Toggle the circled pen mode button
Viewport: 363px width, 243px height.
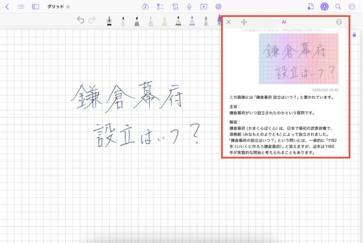click(x=325, y=7)
